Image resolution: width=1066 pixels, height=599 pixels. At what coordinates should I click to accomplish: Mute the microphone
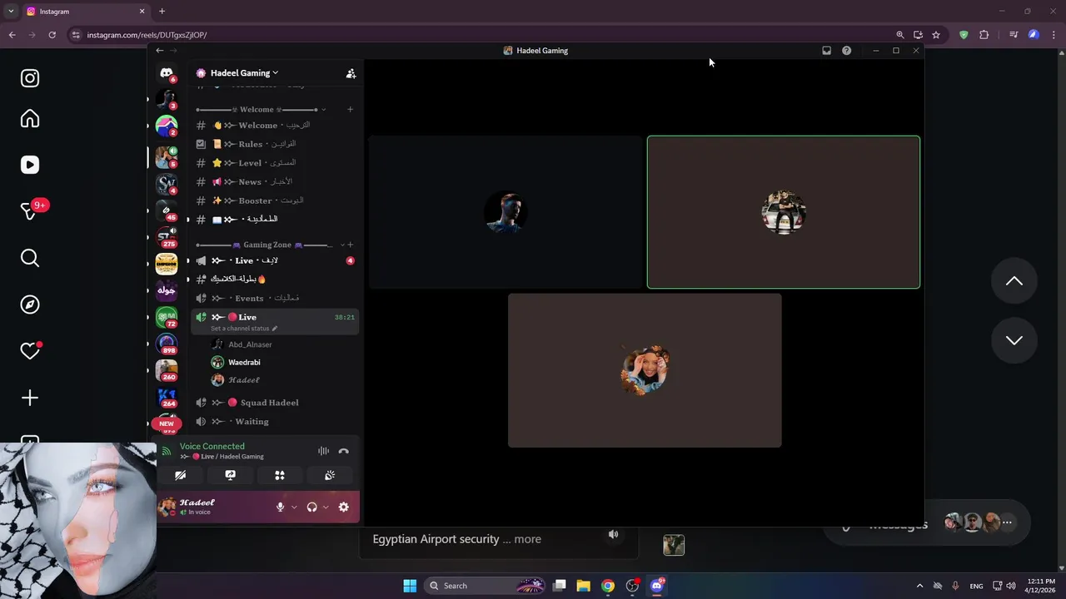pyautogui.click(x=280, y=507)
